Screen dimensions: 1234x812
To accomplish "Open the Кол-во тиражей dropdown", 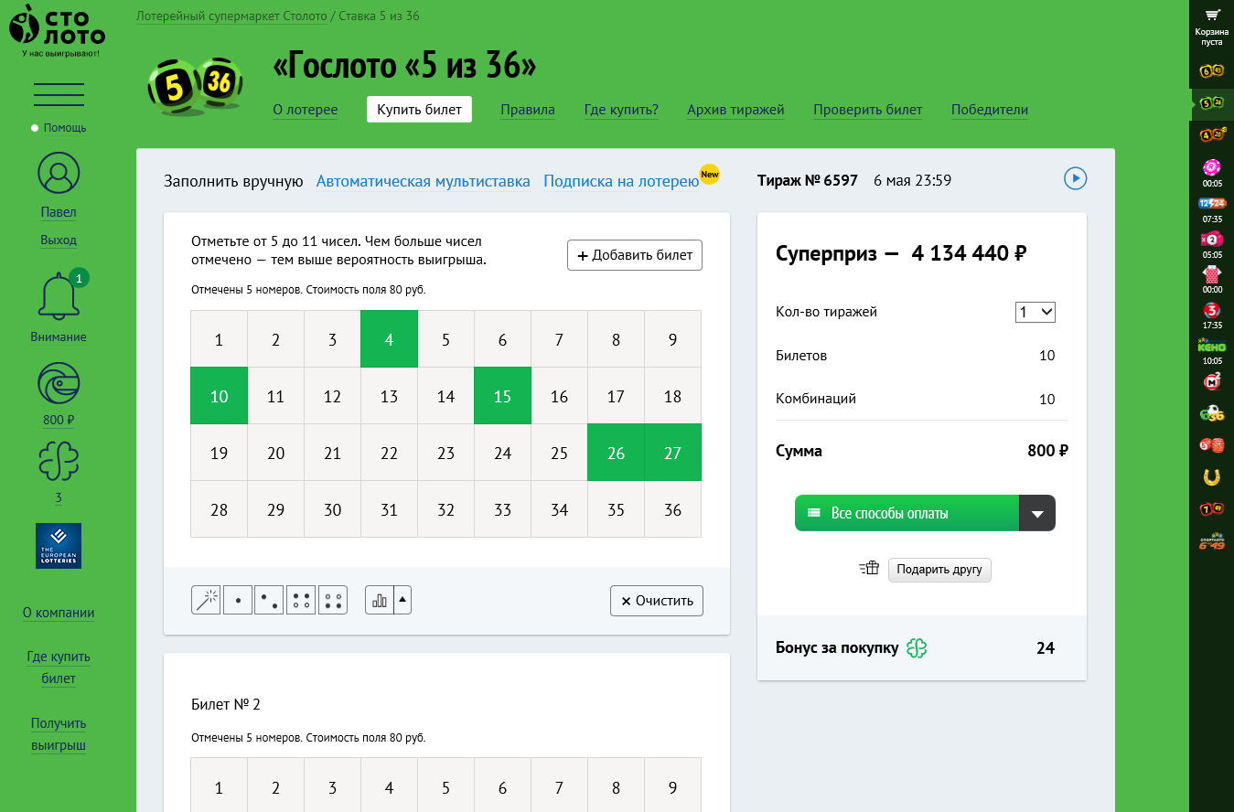I will (x=1035, y=312).
